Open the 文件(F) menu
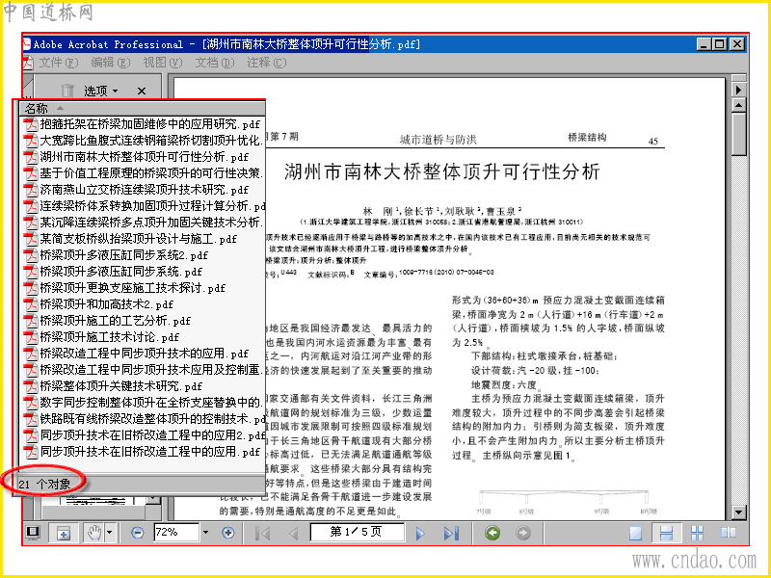This screenshot has height=578, width=771. [59, 63]
